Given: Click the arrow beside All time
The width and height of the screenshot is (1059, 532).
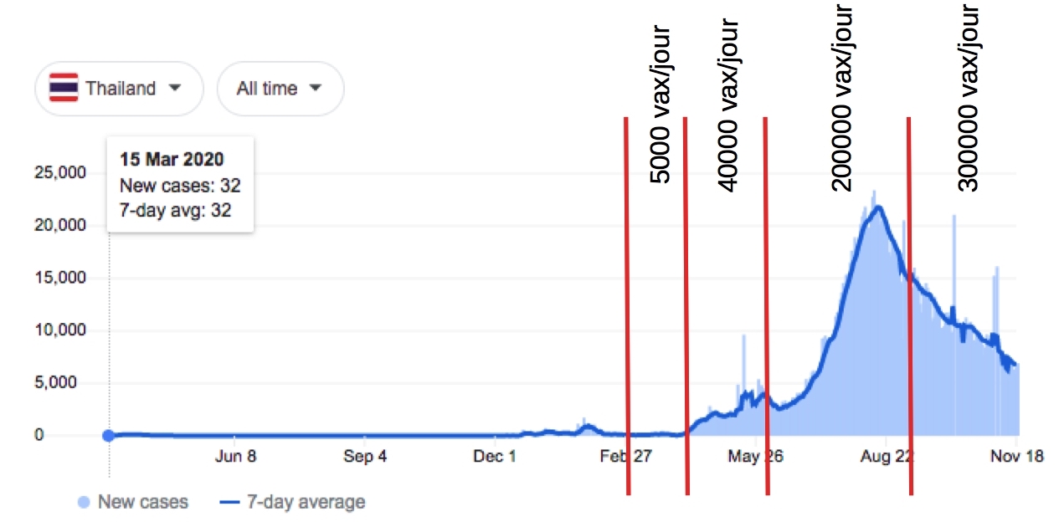Looking at the screenshot, I should [x=316, y=88].
